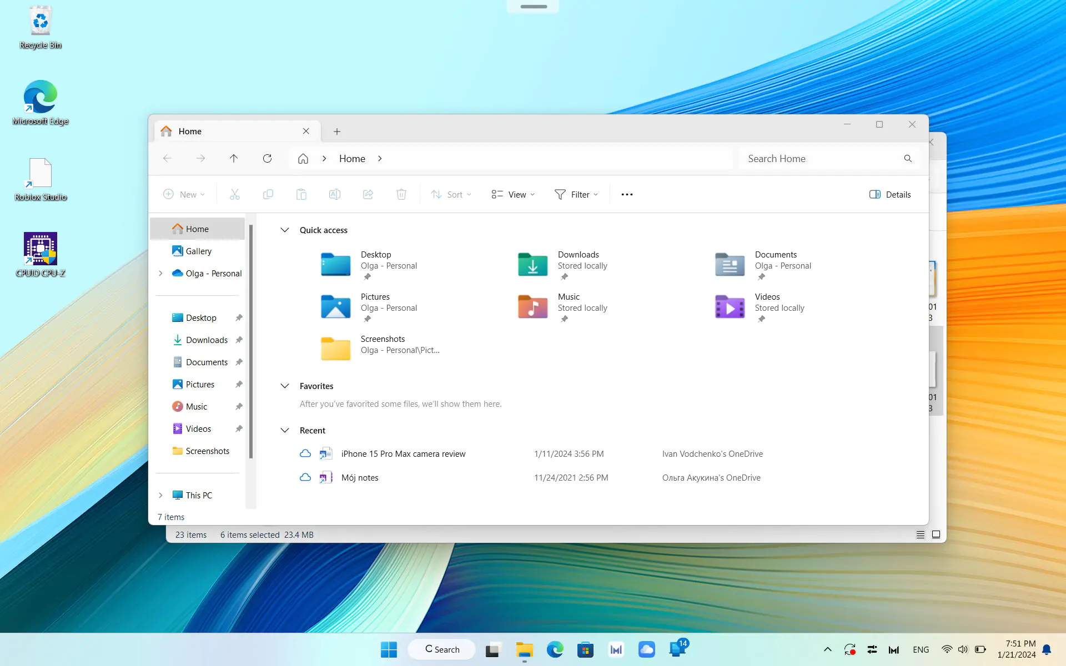This screenshot has width=1066, height=666.
Task: Open Roblox Studio desktop shortcut
Action: tap(41, 179)
